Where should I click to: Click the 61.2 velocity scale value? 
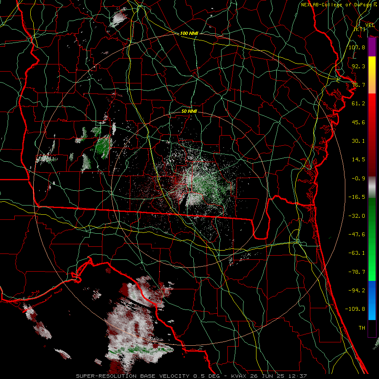[x=358, y=103]
